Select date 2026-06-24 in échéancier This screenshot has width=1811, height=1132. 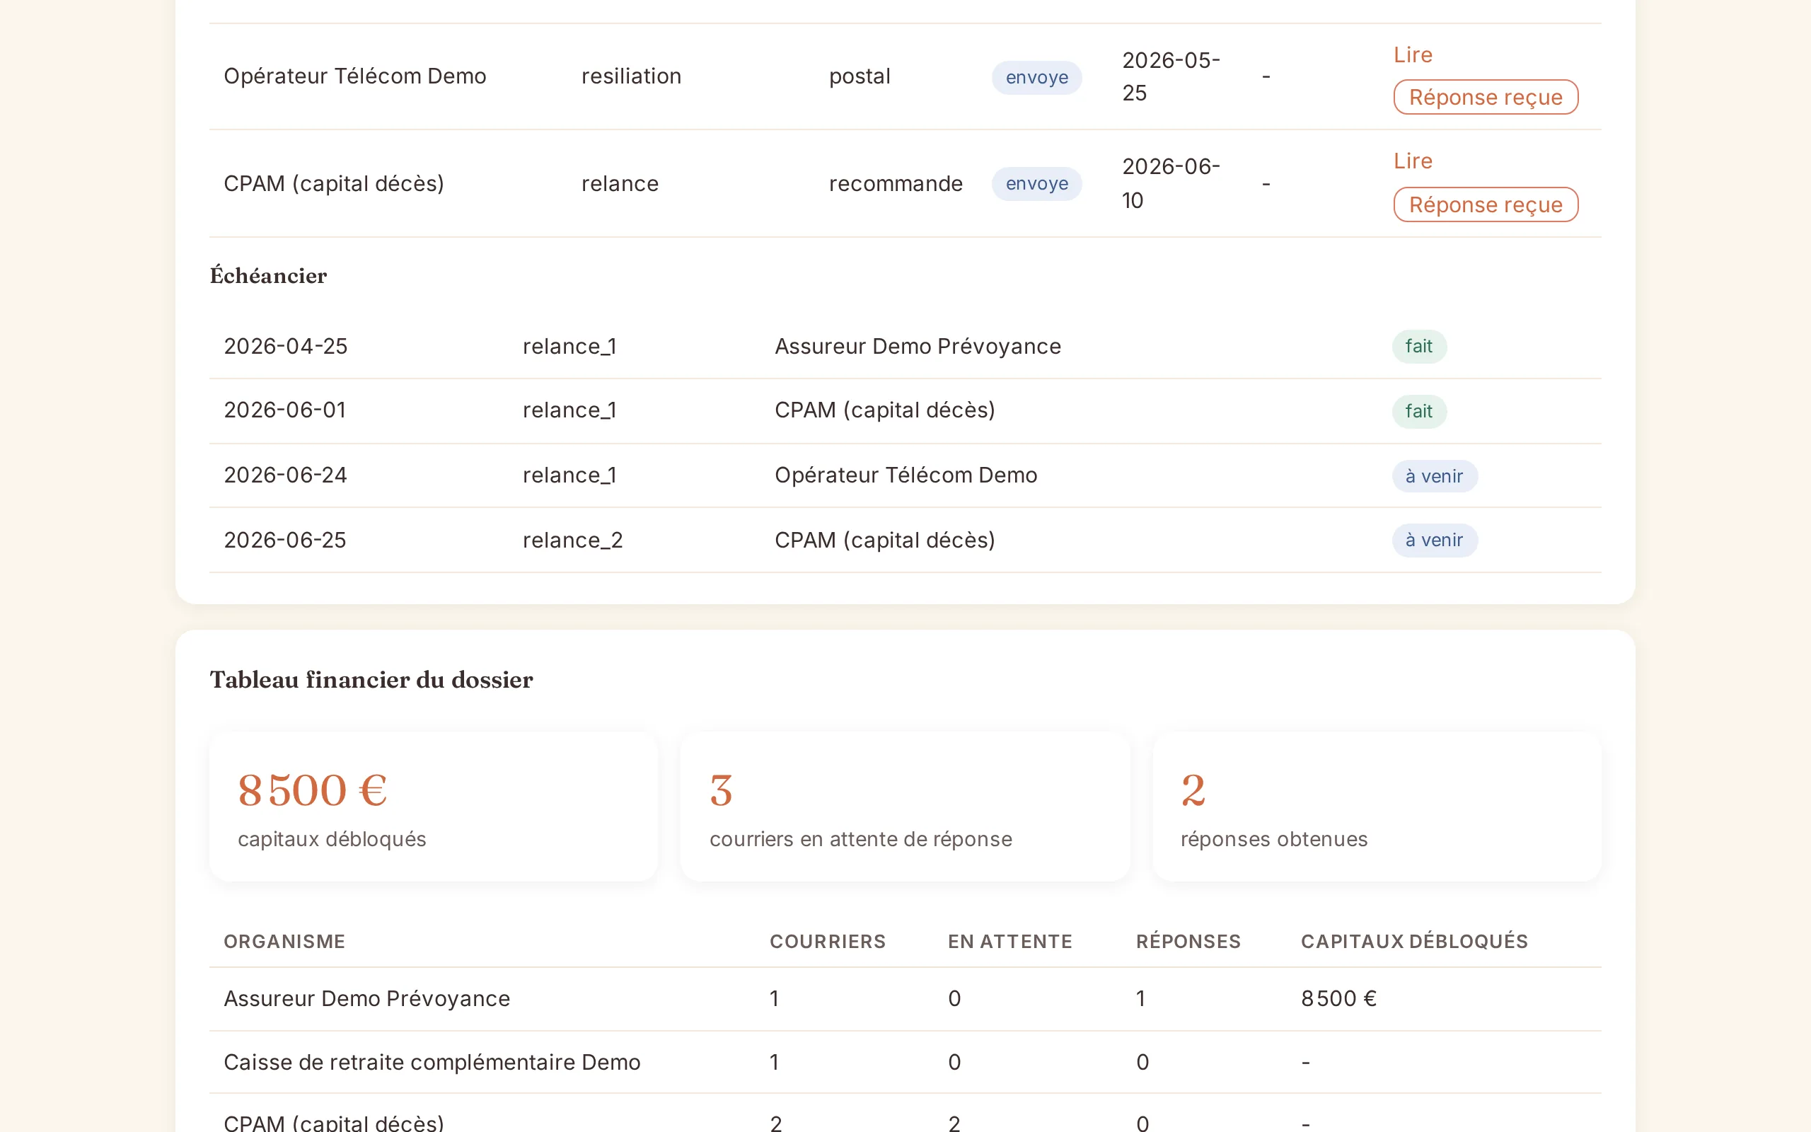click(x=285, y=475)
